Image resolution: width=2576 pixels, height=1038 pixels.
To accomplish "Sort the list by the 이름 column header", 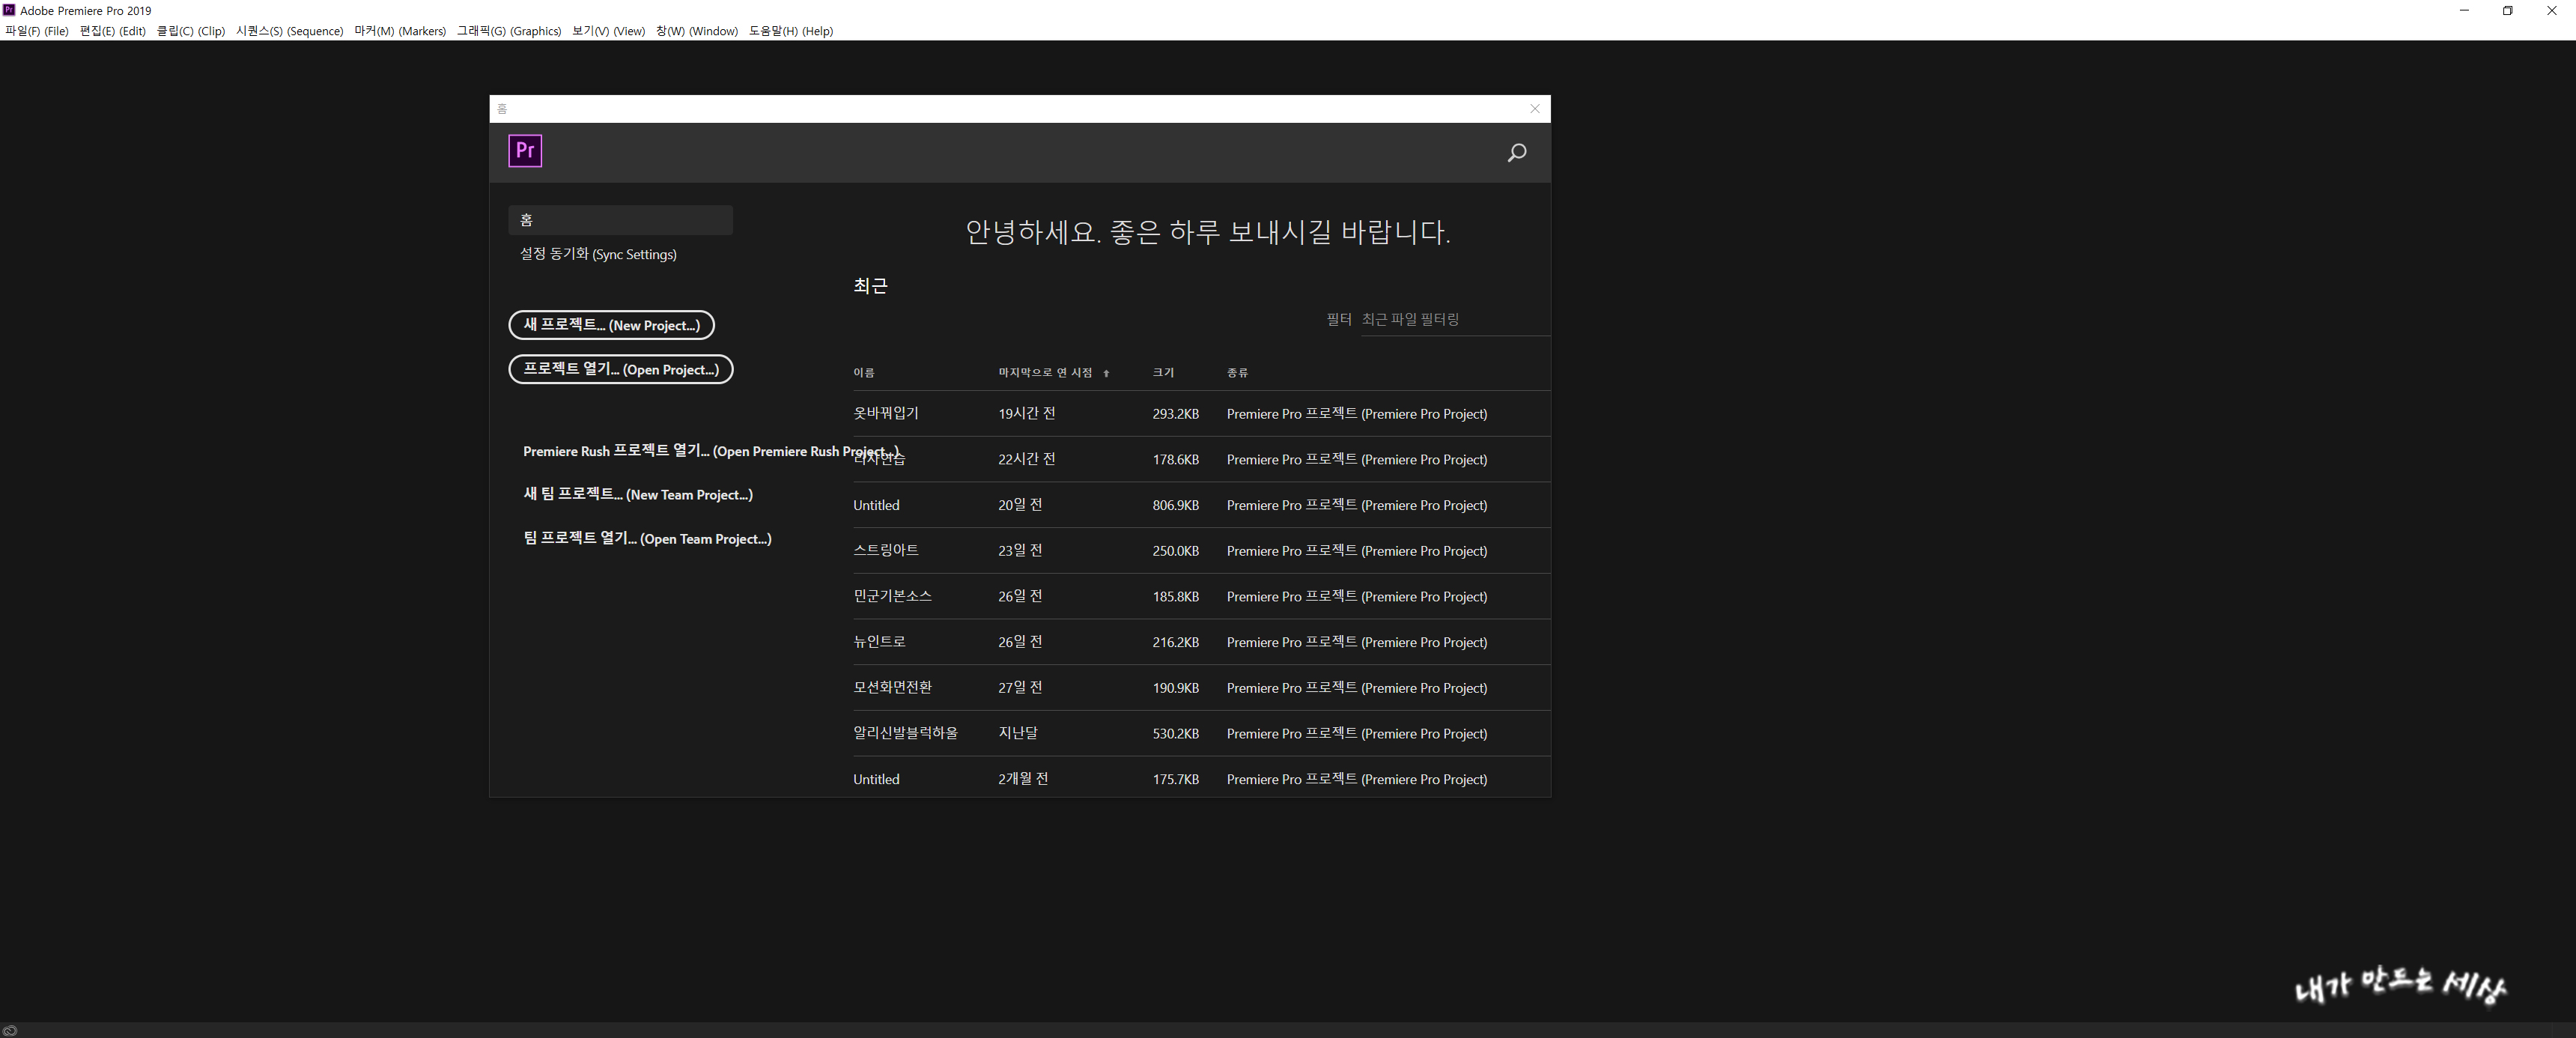I will [x=863, y=373].
